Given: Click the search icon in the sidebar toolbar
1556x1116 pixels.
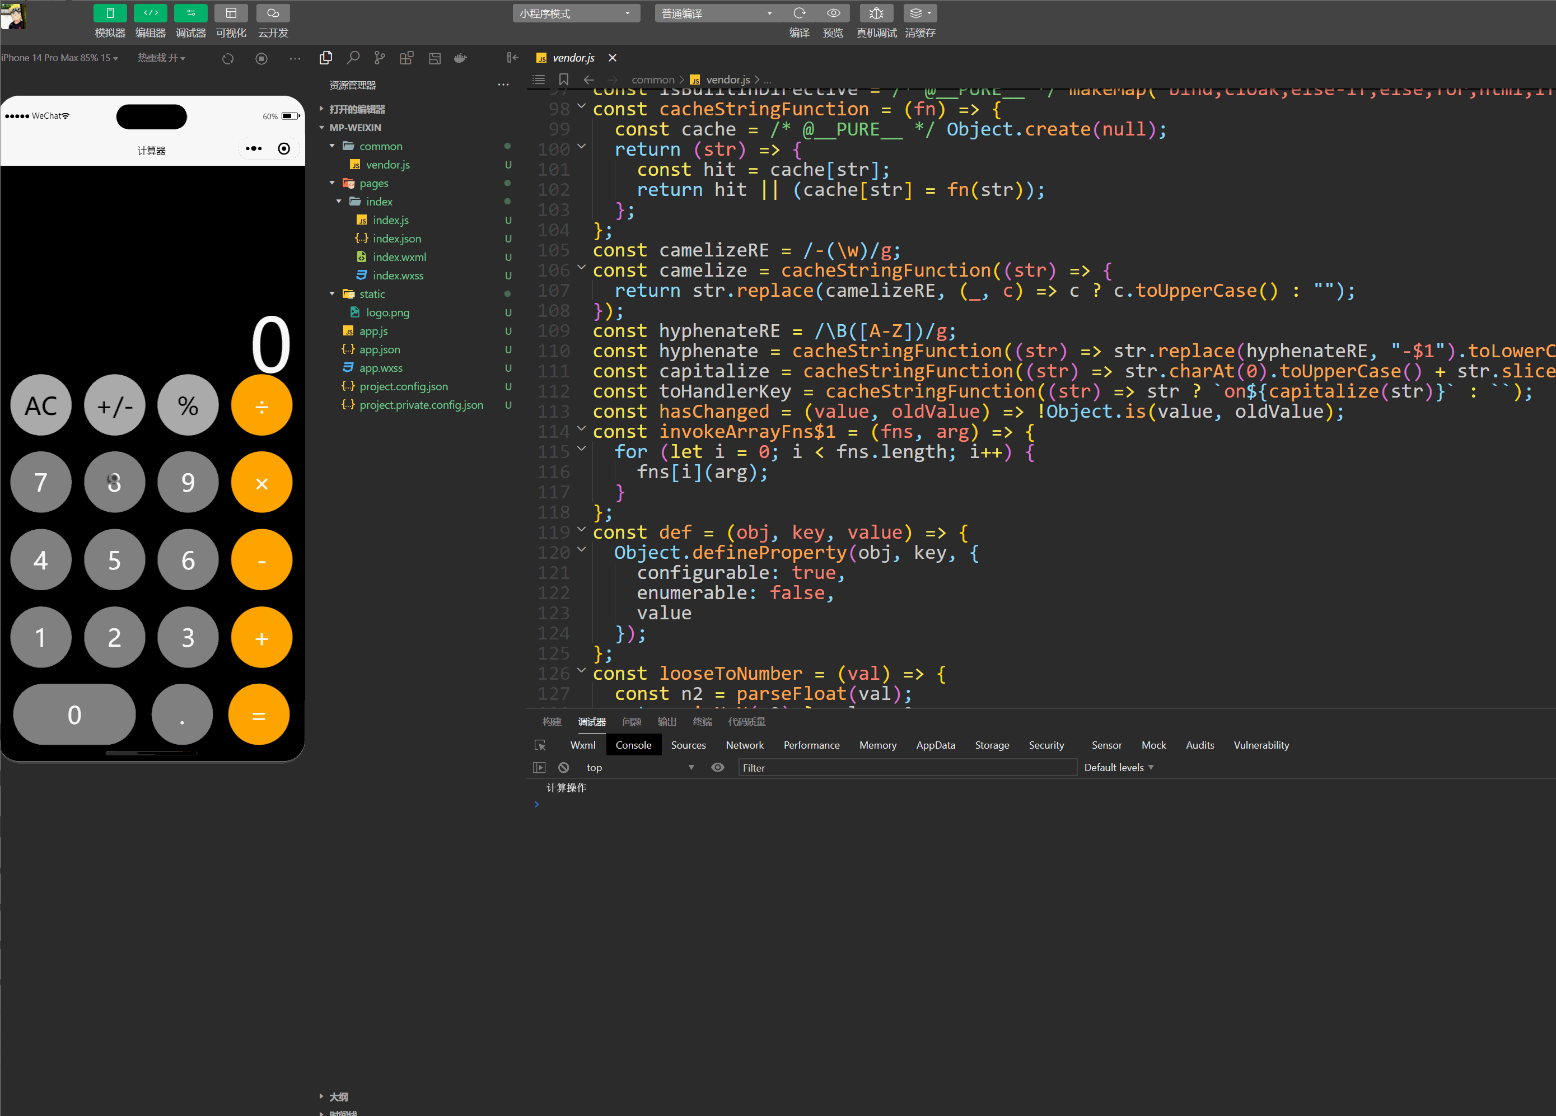Looking at the screenshot, I should click(x=353, y=58).
